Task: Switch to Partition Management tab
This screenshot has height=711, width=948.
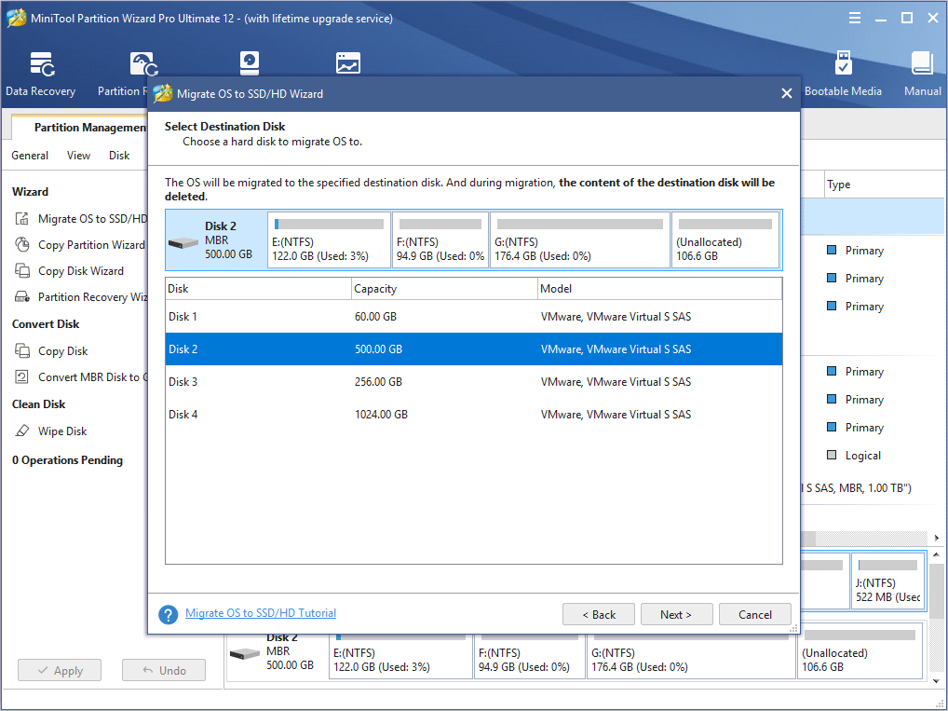Action: [x=89, y=128]
